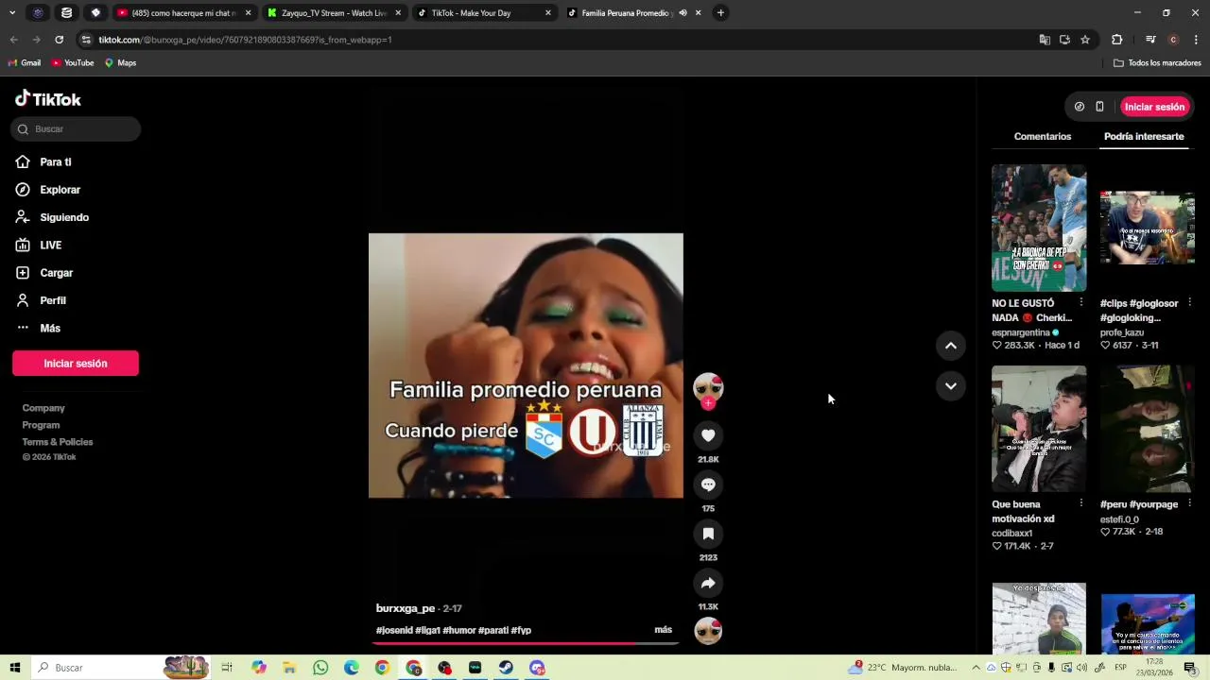Screen dimensions: 1210x680
Task: Open the Maps bookmark
Action: (120, 63)
